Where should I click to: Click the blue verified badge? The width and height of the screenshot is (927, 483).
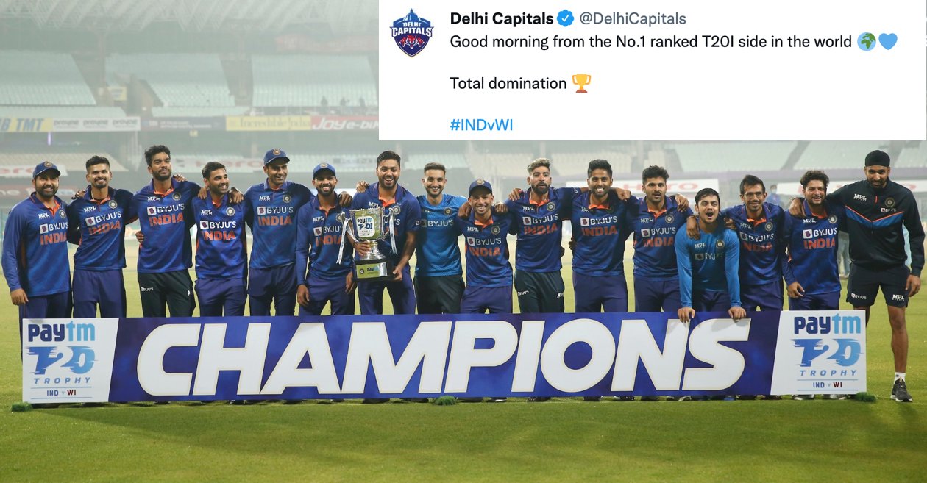click(565, 18)
